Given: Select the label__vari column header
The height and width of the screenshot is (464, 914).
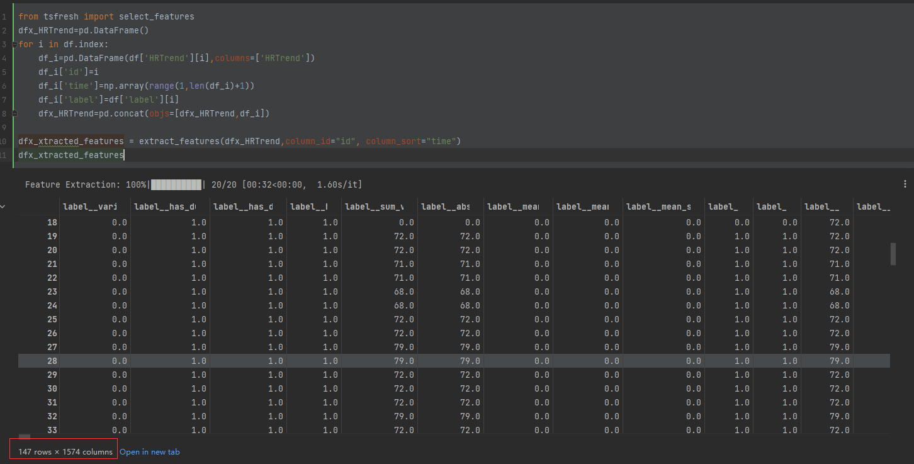Looking at the screenshot, I should [89, 207].
